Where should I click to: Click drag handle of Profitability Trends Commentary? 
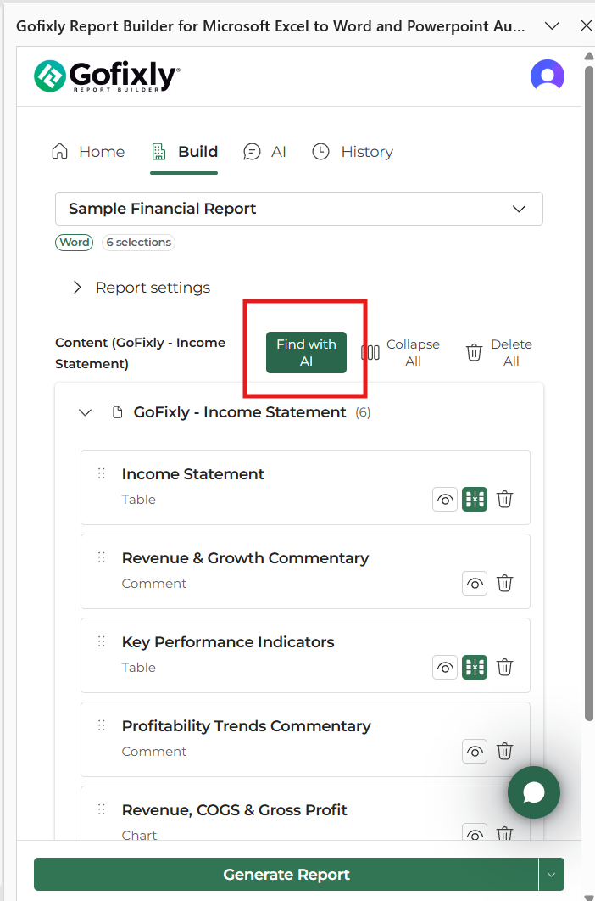coord(102,725)
